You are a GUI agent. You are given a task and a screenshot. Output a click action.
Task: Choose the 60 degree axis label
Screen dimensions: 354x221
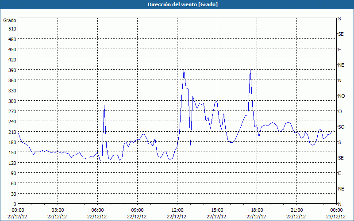pos(14,183)
